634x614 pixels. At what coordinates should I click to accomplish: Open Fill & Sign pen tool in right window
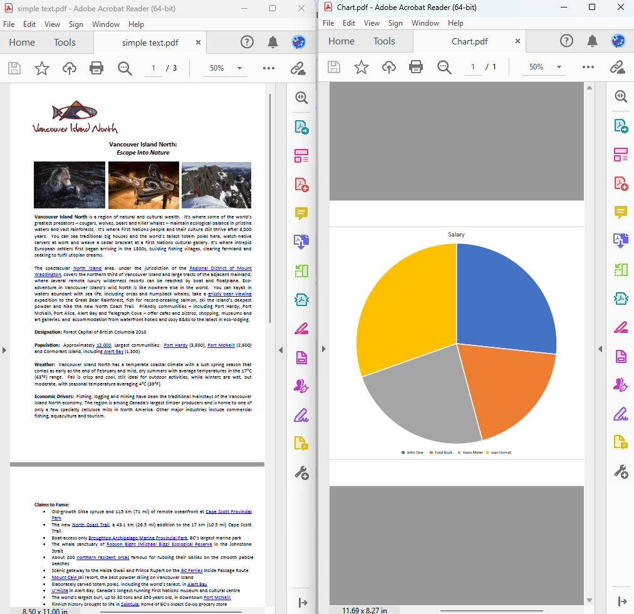click(621, 414)
